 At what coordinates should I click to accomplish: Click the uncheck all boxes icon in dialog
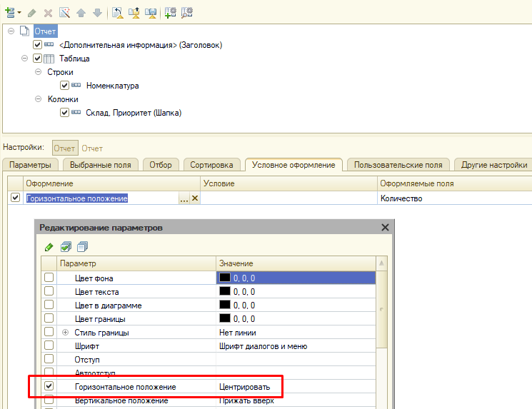coord(82,247)
